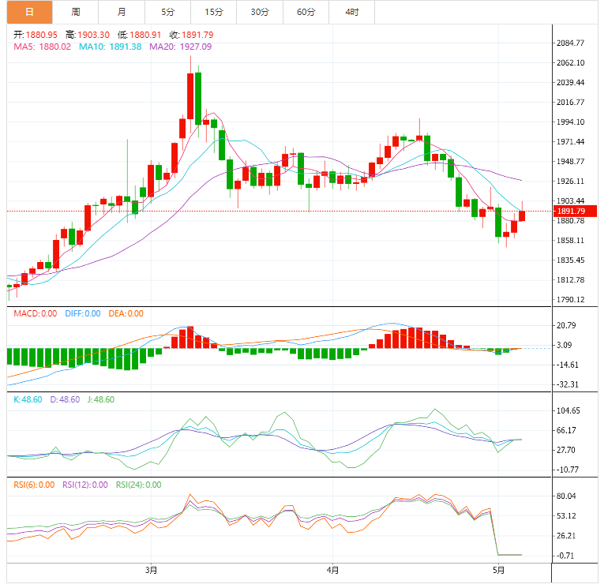Click the DIFF value label
The width and height of the screenshot is (608, 588).
click(82, 313)
